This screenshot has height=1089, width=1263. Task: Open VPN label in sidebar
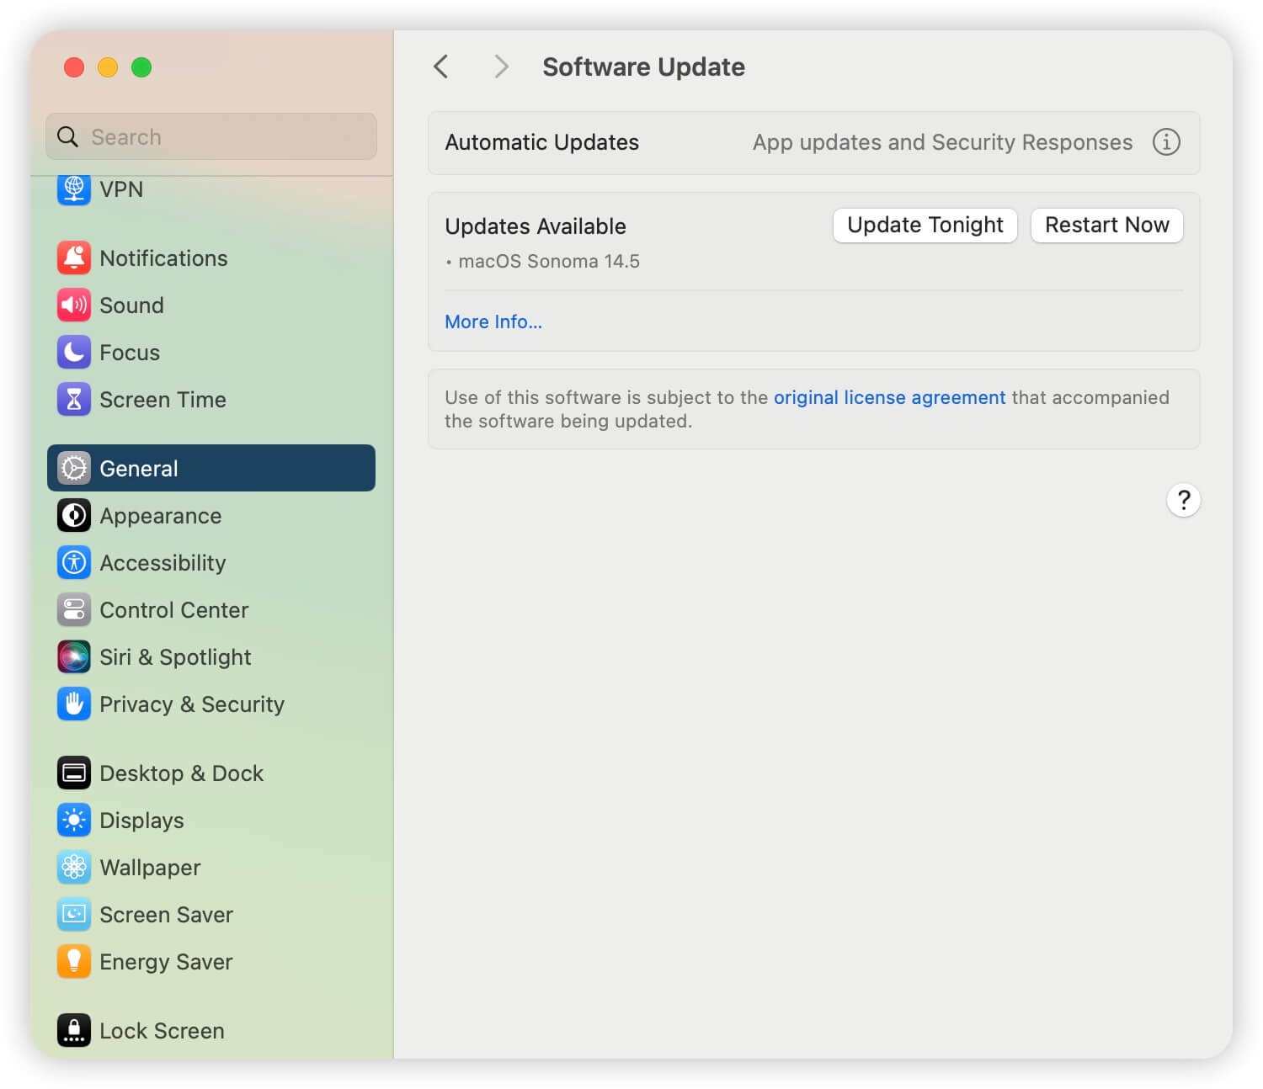coord(122,189)
